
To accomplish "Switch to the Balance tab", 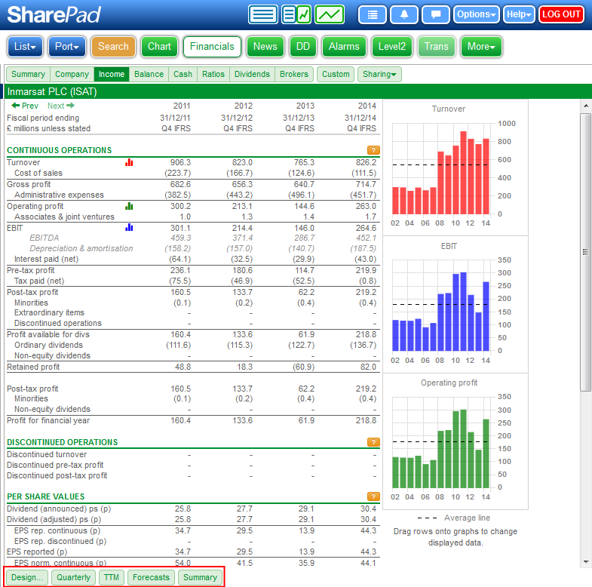I will pos(149,74).
